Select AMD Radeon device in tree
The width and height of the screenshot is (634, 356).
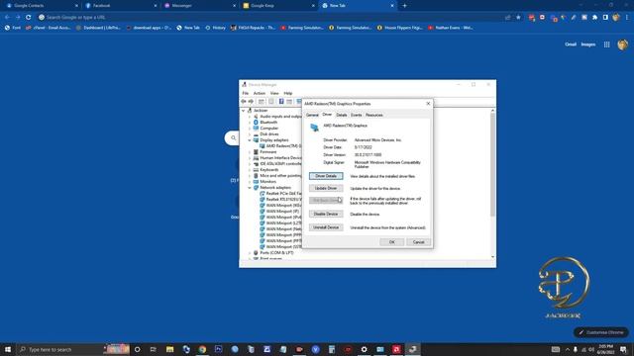(x=281, y=146)
